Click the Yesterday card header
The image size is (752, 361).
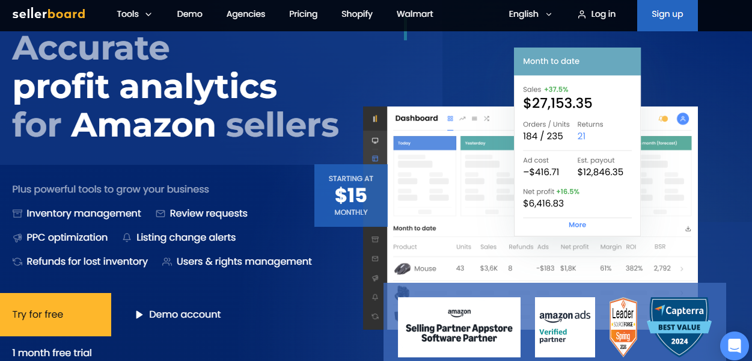pos(487,143)
